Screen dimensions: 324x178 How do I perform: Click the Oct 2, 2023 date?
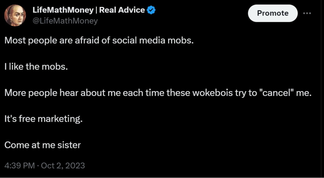(x=63, y=165)
